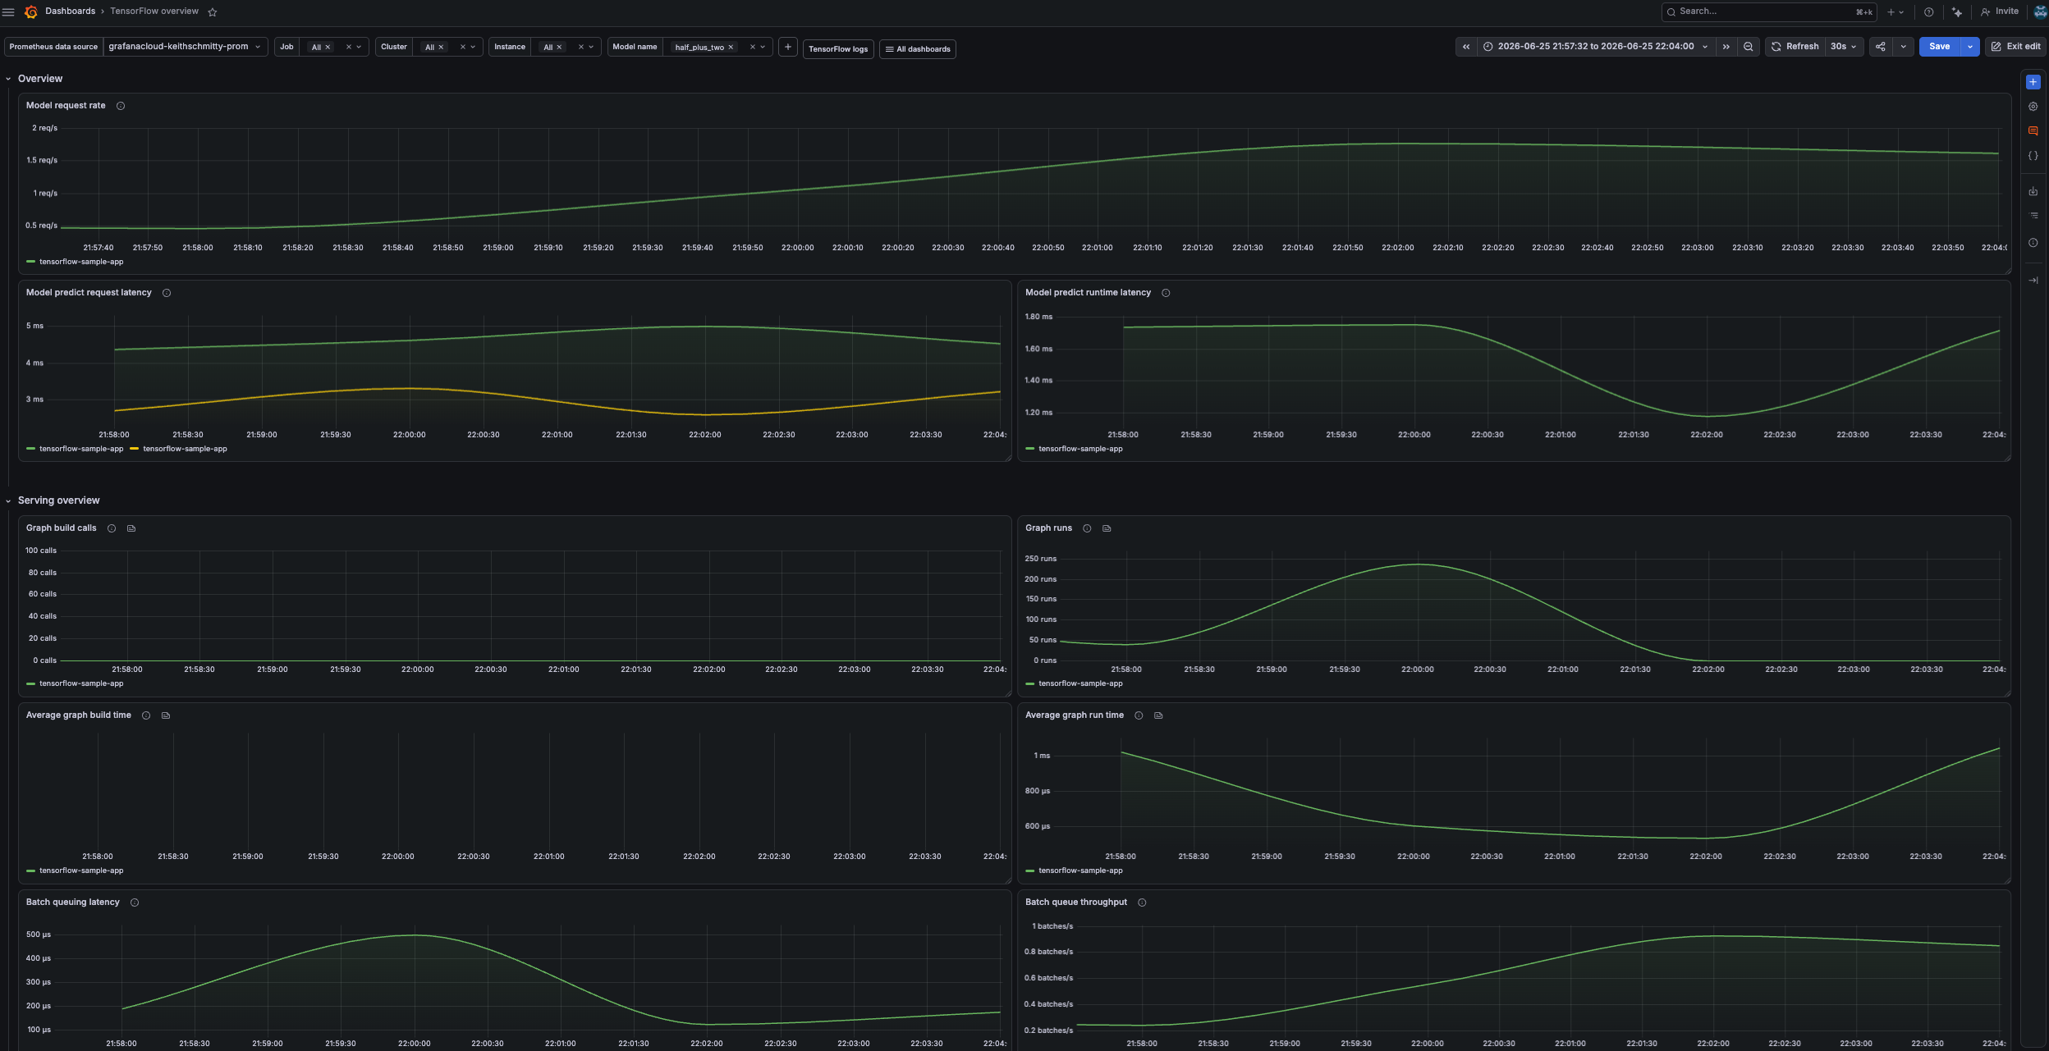Show info for Model request rate panel
The image size is (2049, 1051).
point(121,106)
